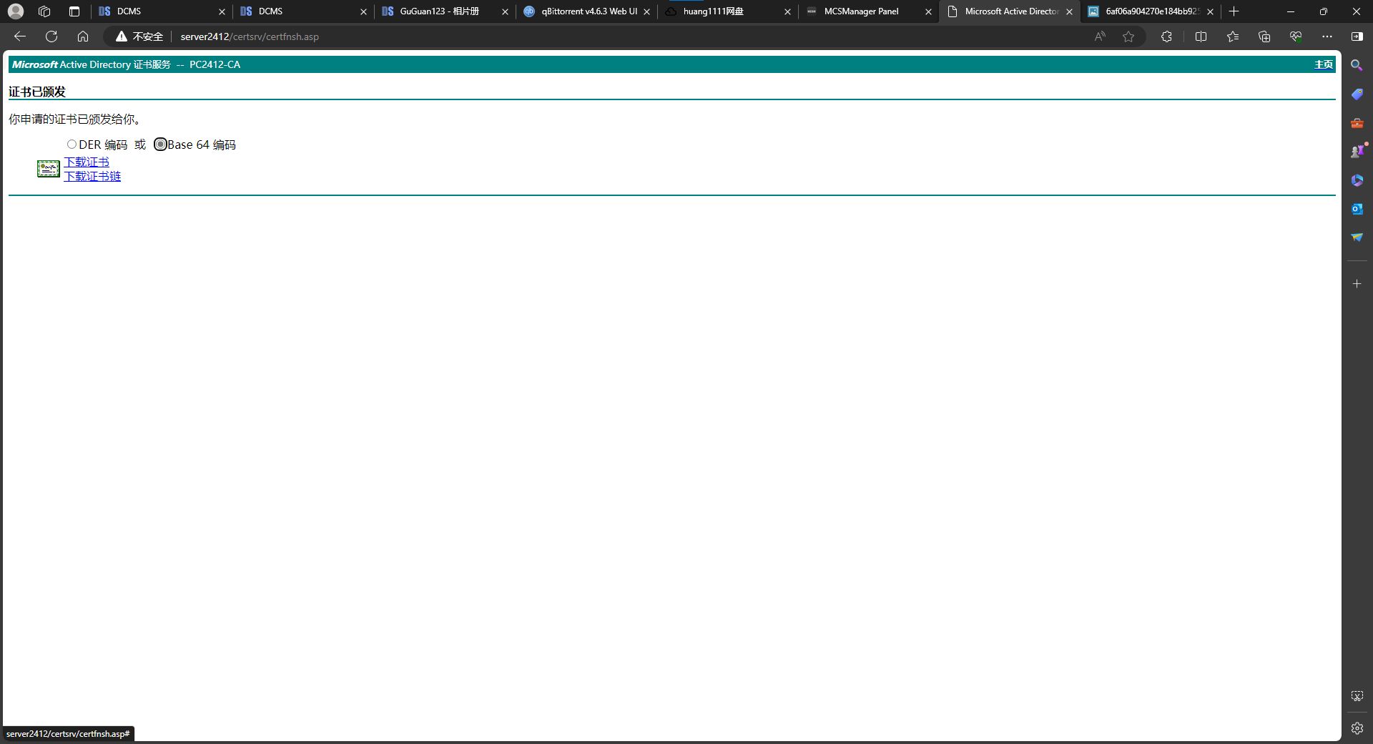Open the sidebar Tools briefcase icon
This screenshot has width=1373, height=744.
(x=1357, y=123)
